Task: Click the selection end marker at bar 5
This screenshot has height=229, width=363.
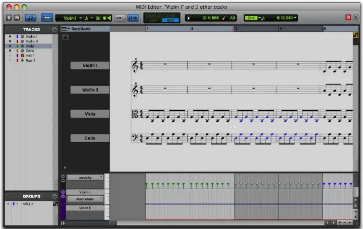Action: 323,29
